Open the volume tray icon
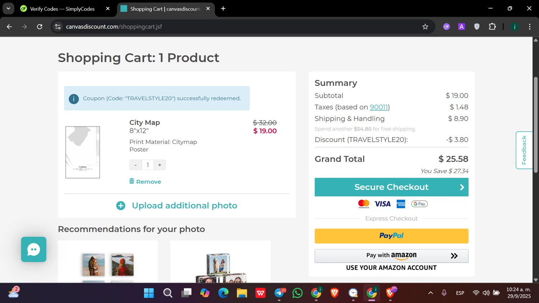Screen dimensions: 539x303 486,293
